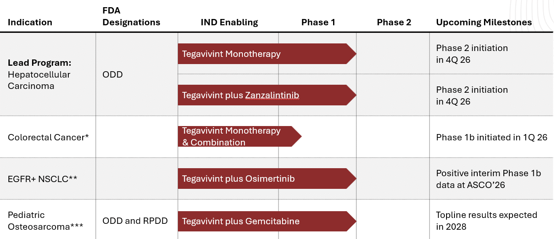Click the Phase 1b initiated in 1Q 26 milestone
Screen dimensions: 554x239
click(492, 137)
